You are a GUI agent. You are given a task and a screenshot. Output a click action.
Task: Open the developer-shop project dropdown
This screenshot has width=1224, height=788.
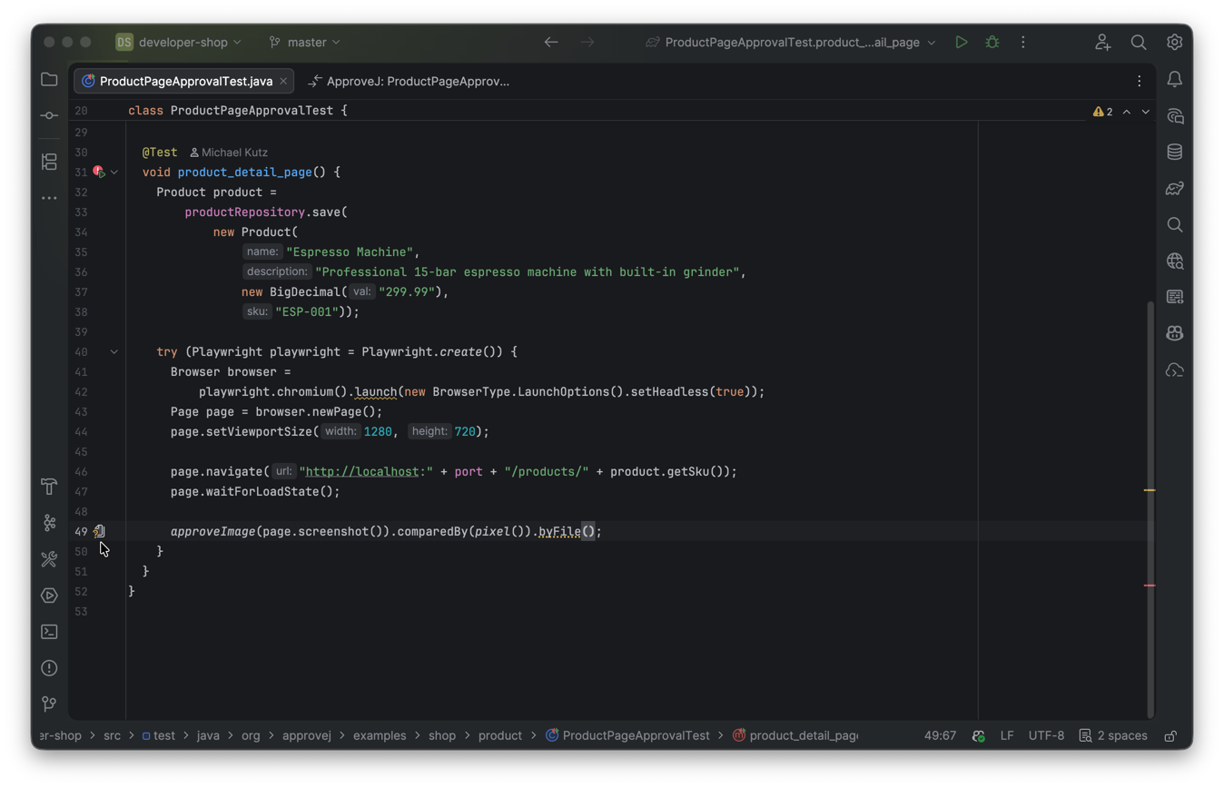coord(179,42)
